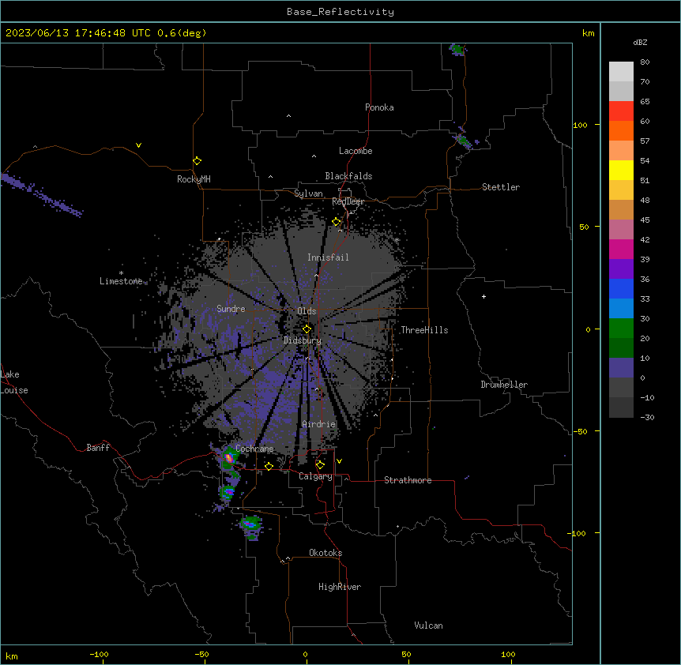Select the Innisfail label

coord(328,257)
